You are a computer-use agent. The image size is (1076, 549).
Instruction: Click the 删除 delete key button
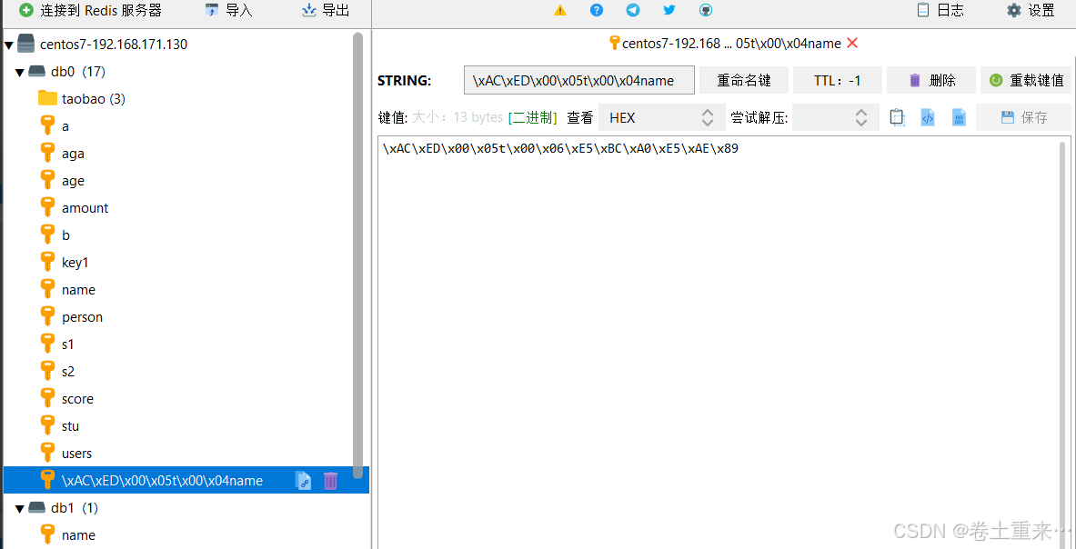coord(931,80)
